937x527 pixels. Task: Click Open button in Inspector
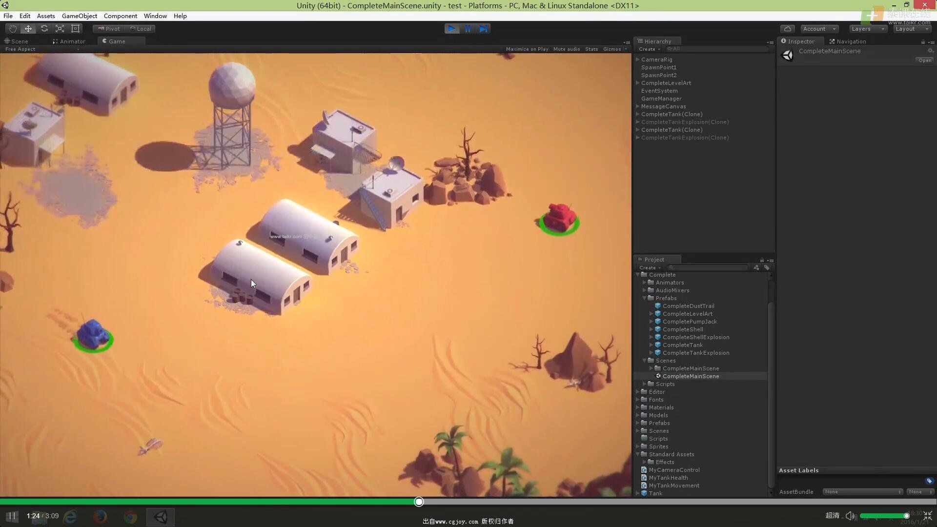point(925,61)
